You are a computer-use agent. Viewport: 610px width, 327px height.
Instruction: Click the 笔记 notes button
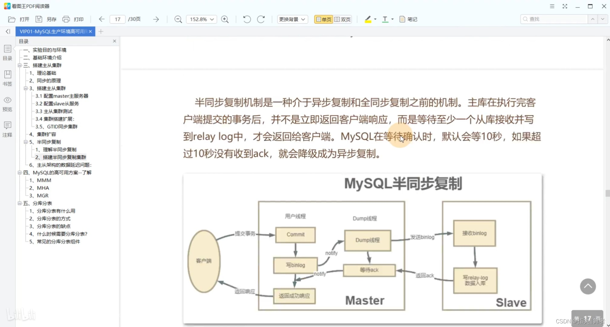pyautogui.click(x=408, y=19)
